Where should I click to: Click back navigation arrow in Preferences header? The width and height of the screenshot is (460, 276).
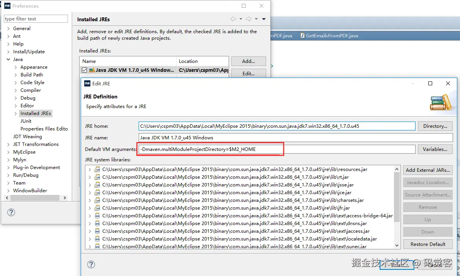tap(233, 19)
